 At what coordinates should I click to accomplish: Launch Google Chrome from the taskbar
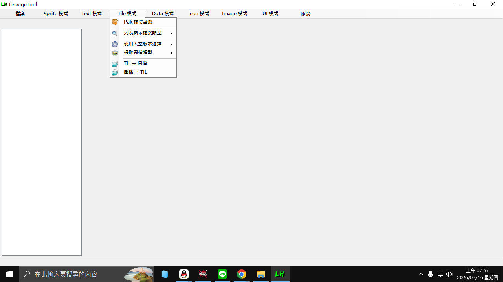242,274
